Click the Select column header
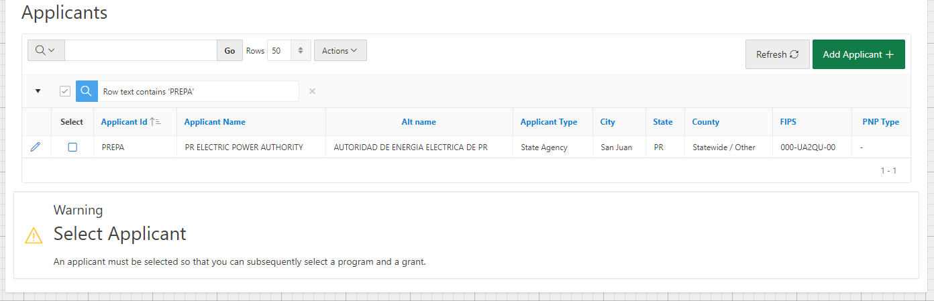The image size is (934, 301). click(72, 122)
